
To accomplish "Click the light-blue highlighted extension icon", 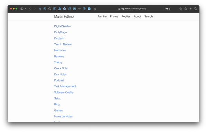I will (89, 9).
